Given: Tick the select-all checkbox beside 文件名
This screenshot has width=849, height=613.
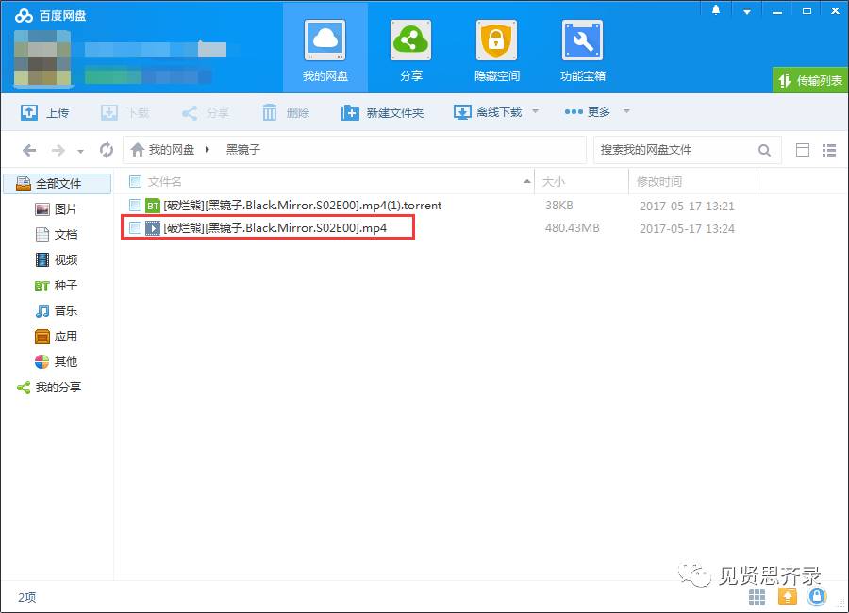Looking at the screenshot, I should point(135,181).
